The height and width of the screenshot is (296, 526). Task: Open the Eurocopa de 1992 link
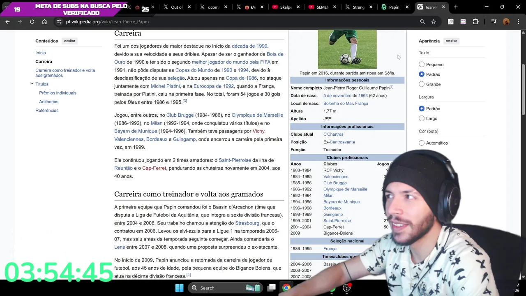pos(214,86)
